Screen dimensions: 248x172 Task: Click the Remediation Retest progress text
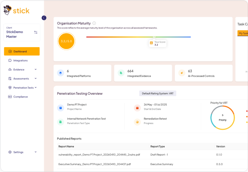coord(155,119)
